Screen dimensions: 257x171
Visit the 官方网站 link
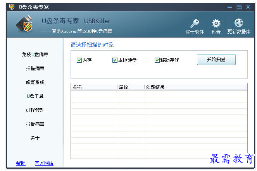(x=44, y=163)
